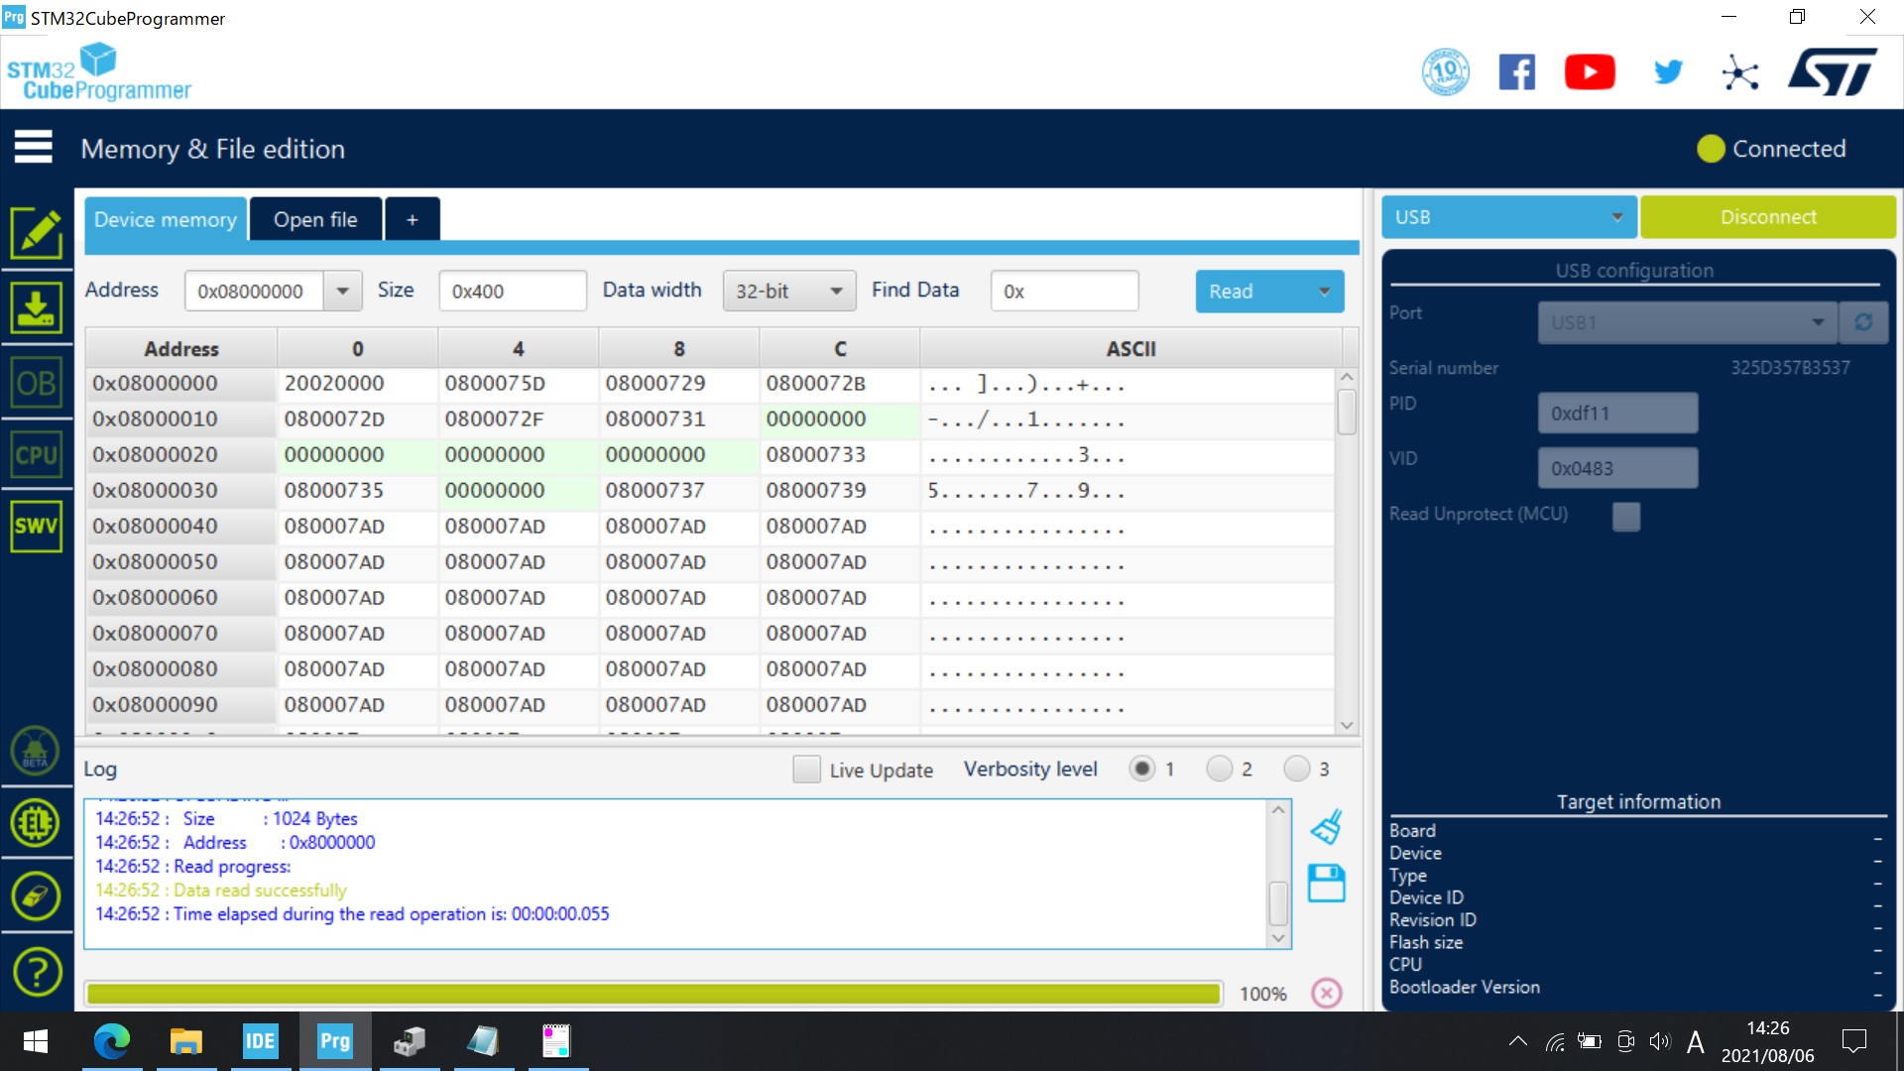Select address row 0x08000040
Screen dimensions: 1904x1071
coord(180,527)
